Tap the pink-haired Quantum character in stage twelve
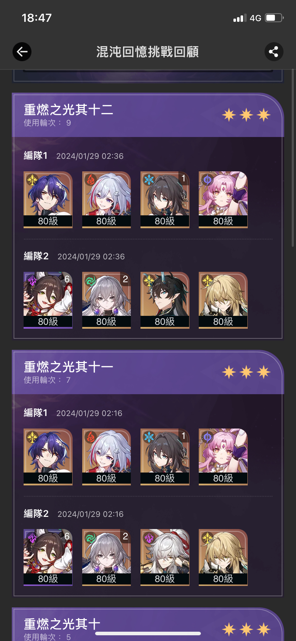 coord(223,200)
